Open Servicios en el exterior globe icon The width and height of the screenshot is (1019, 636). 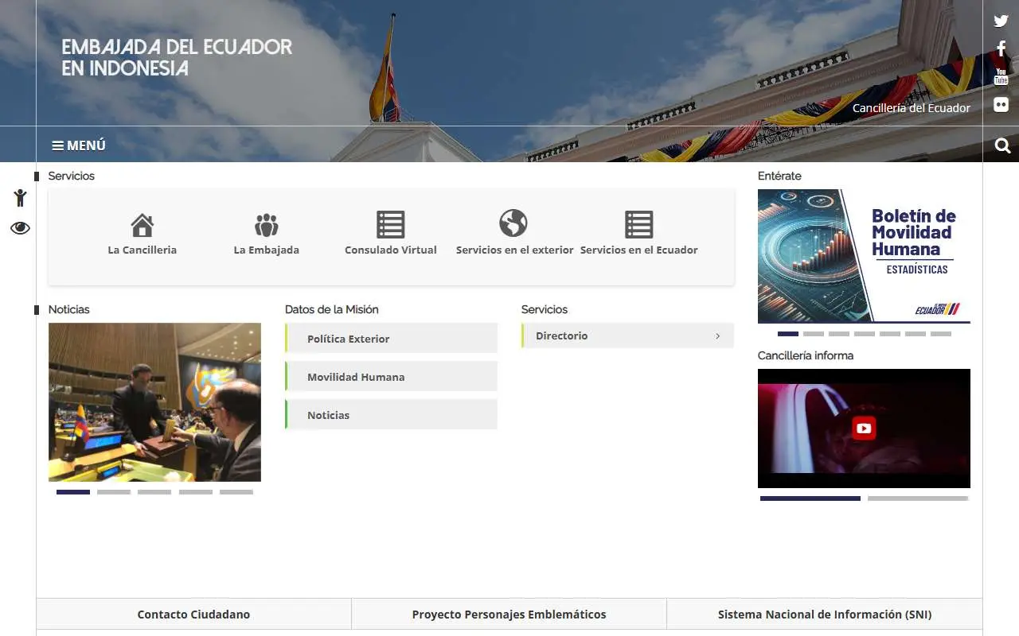(513, 223)
